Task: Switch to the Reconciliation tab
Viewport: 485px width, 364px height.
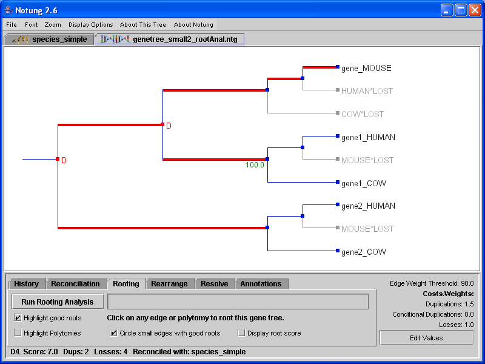Action: coord(75,284)
